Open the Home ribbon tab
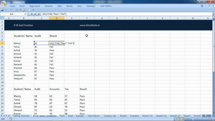215x121 pixels. click(x=12, y=6)
